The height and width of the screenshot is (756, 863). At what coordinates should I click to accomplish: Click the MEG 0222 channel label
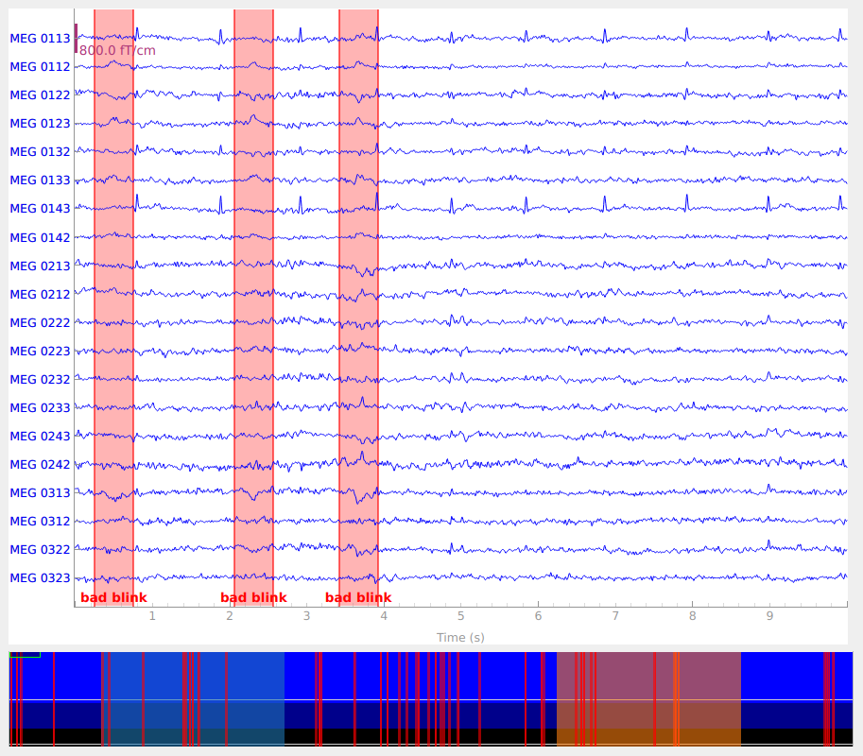[x=40, y=322]
